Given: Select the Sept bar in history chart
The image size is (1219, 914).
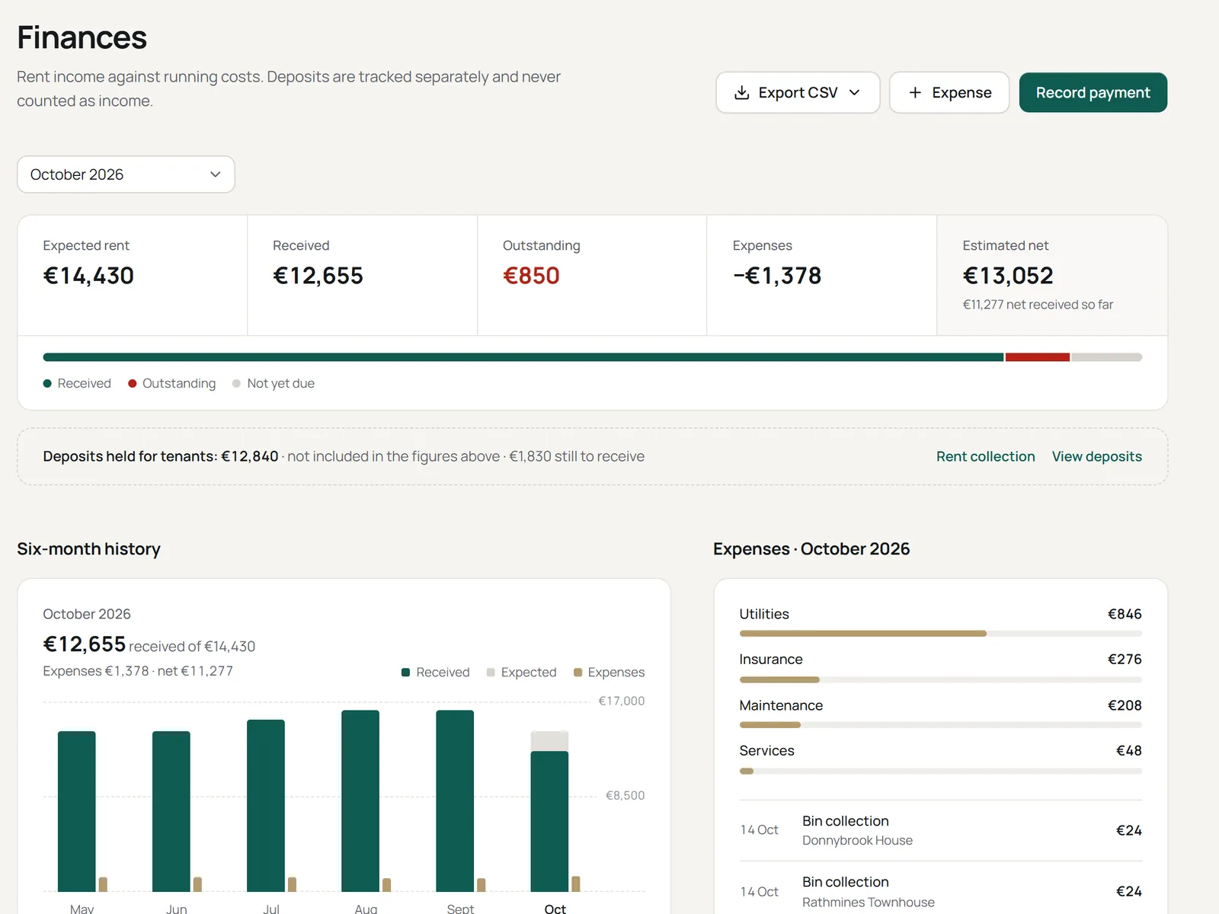Looking at the screenshot, I should tap(455, 801).
